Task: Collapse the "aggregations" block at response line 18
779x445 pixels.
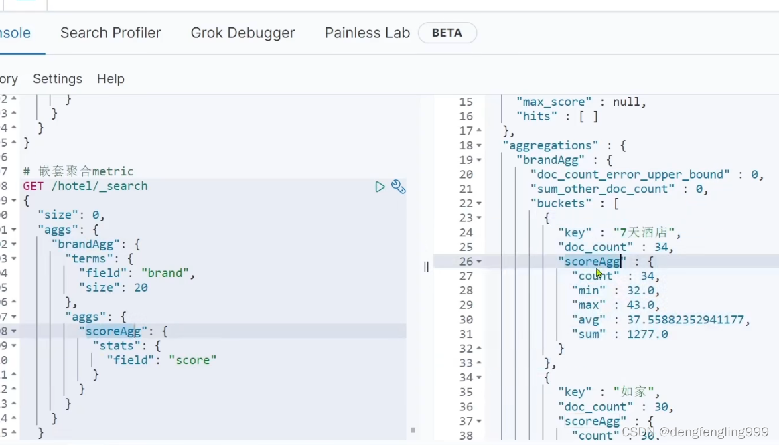Action: 479,145
